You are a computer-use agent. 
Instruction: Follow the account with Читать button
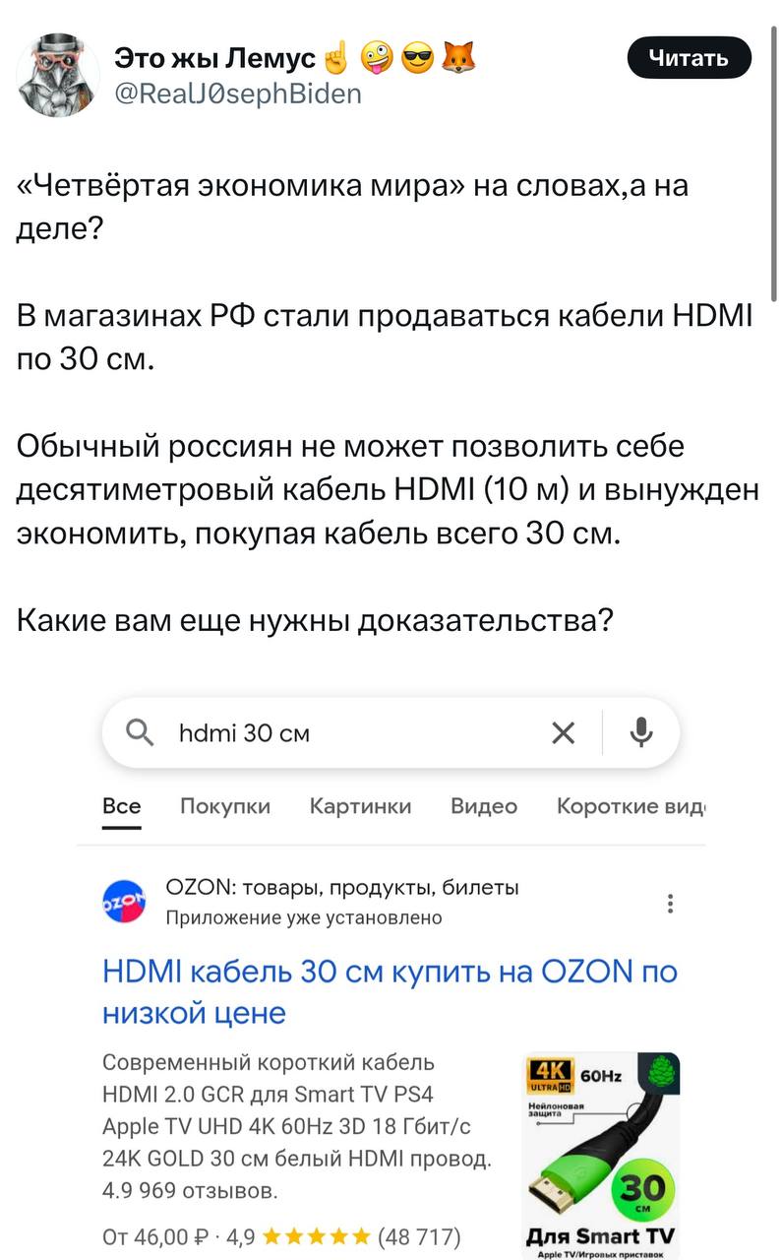(x=690, y=58)
